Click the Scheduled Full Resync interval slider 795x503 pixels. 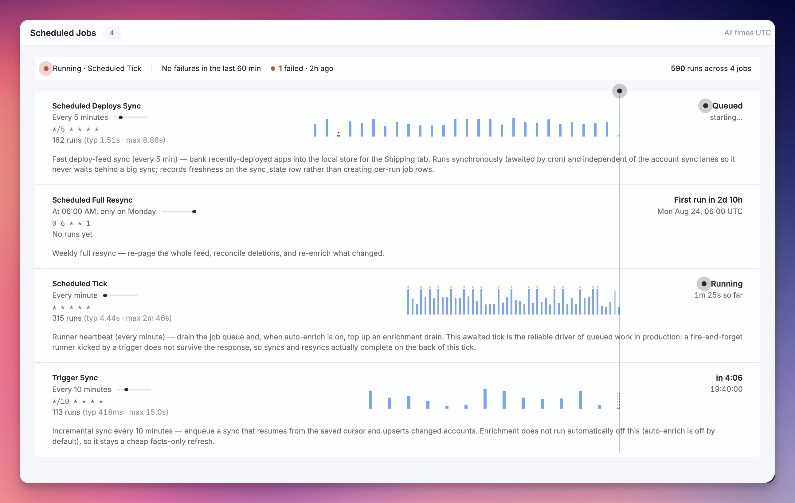click(179, 212)
